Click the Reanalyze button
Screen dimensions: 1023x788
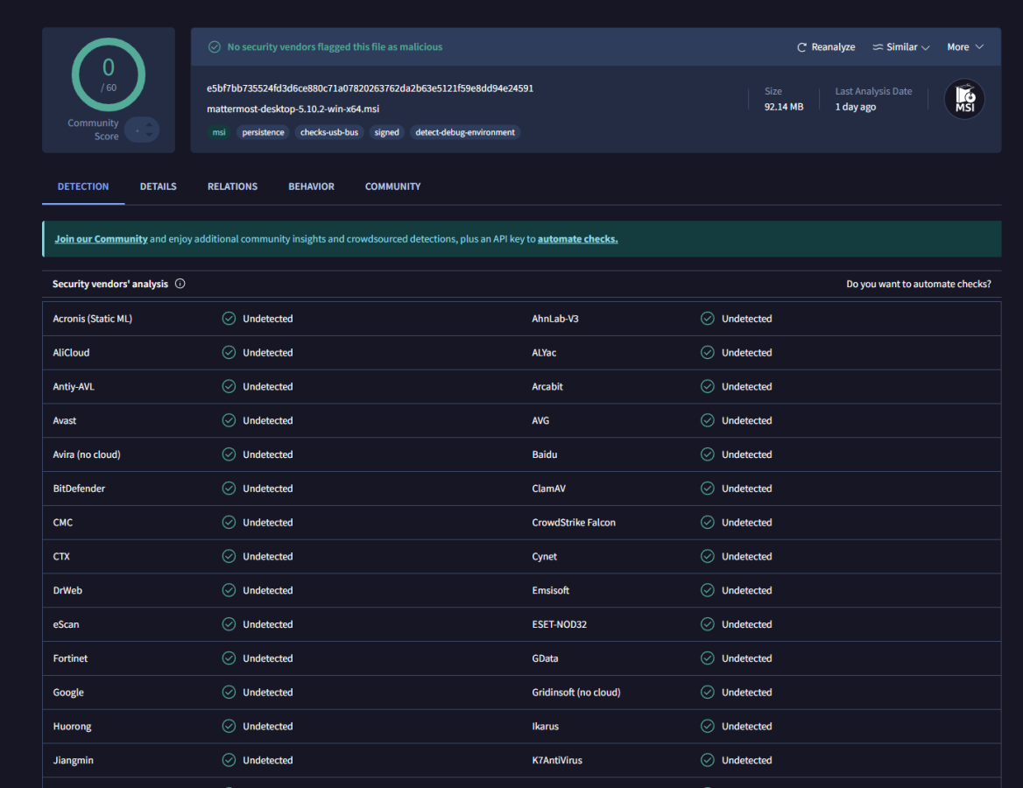[826, 47]
